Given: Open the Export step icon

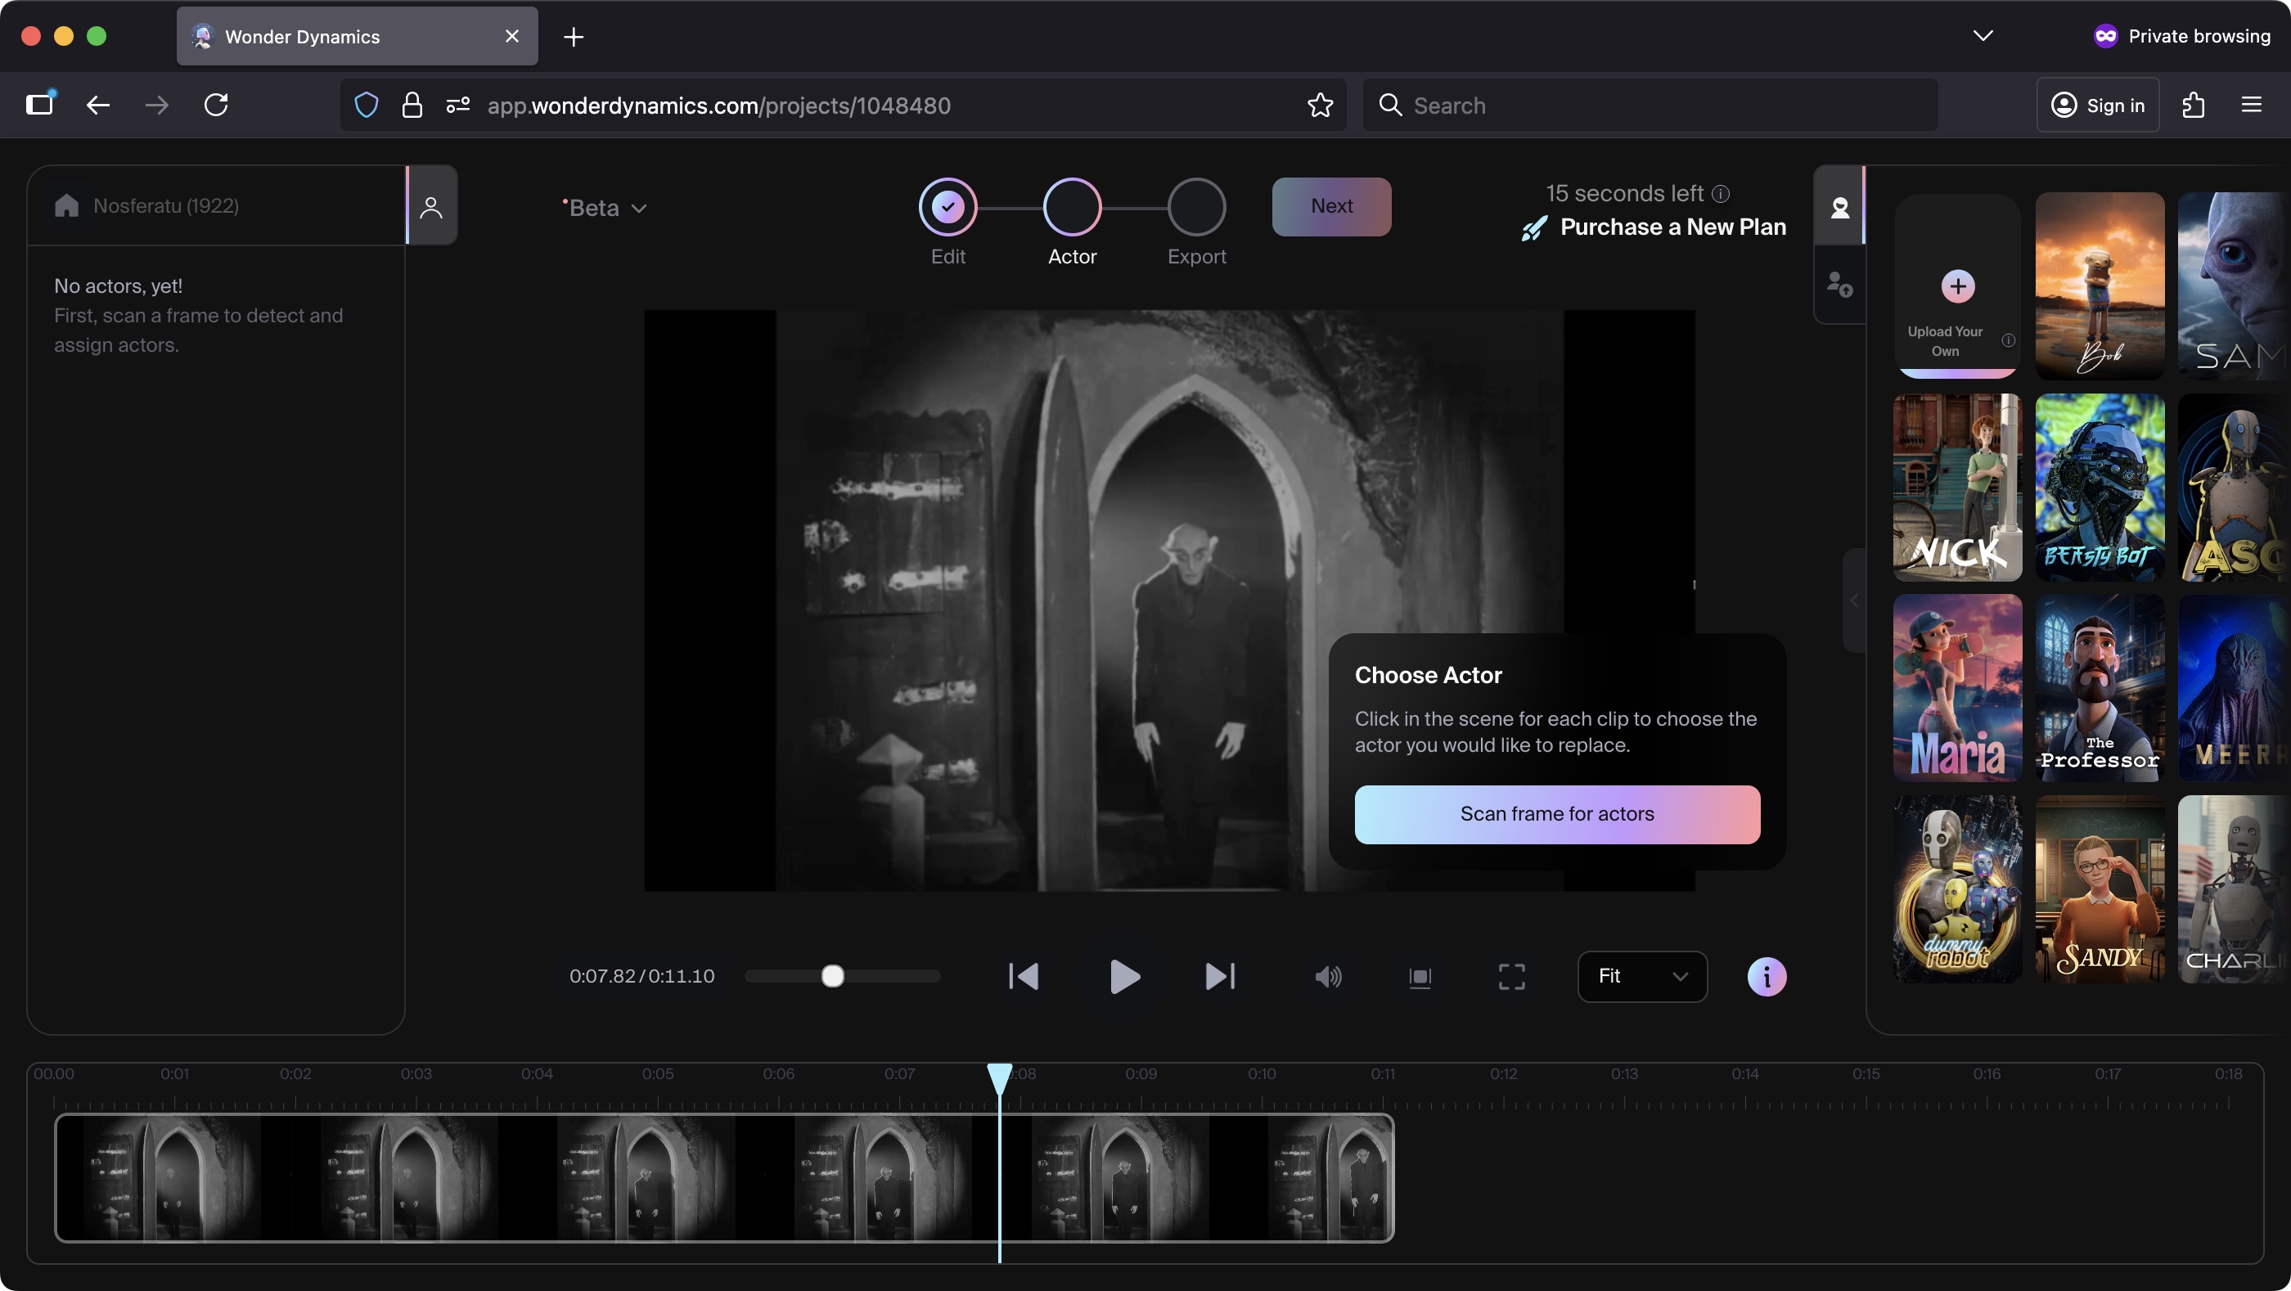Looking at the screenshot, I should click(1196, 206).
